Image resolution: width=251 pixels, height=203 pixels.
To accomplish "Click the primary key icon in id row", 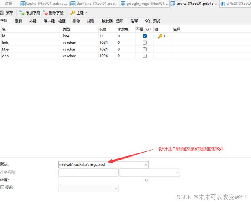I will (x=160, y=36).
